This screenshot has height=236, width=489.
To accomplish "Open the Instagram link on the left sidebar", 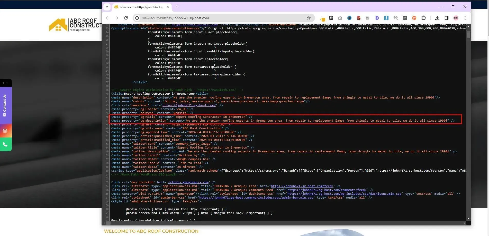I will pos(5,131).
